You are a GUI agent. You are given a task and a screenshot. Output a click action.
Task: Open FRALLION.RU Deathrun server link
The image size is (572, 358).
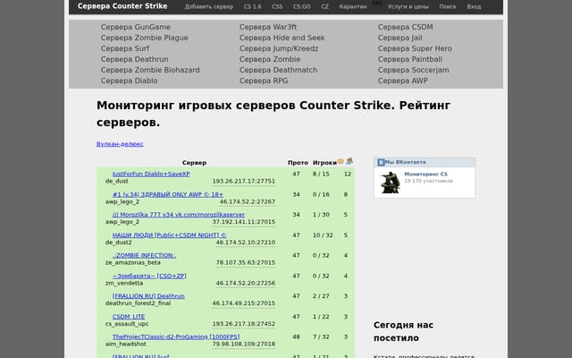tap(148, 296)
